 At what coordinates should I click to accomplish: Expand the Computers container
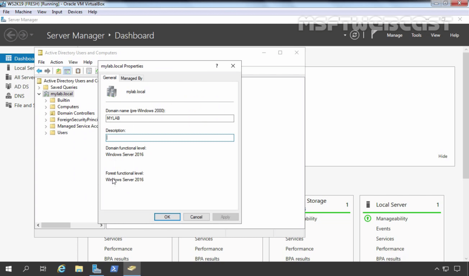click(x=46, y=107)
